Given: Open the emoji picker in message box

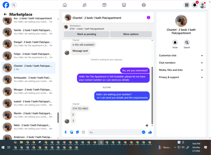Looking at the screenshot, I should coord(143,132).
